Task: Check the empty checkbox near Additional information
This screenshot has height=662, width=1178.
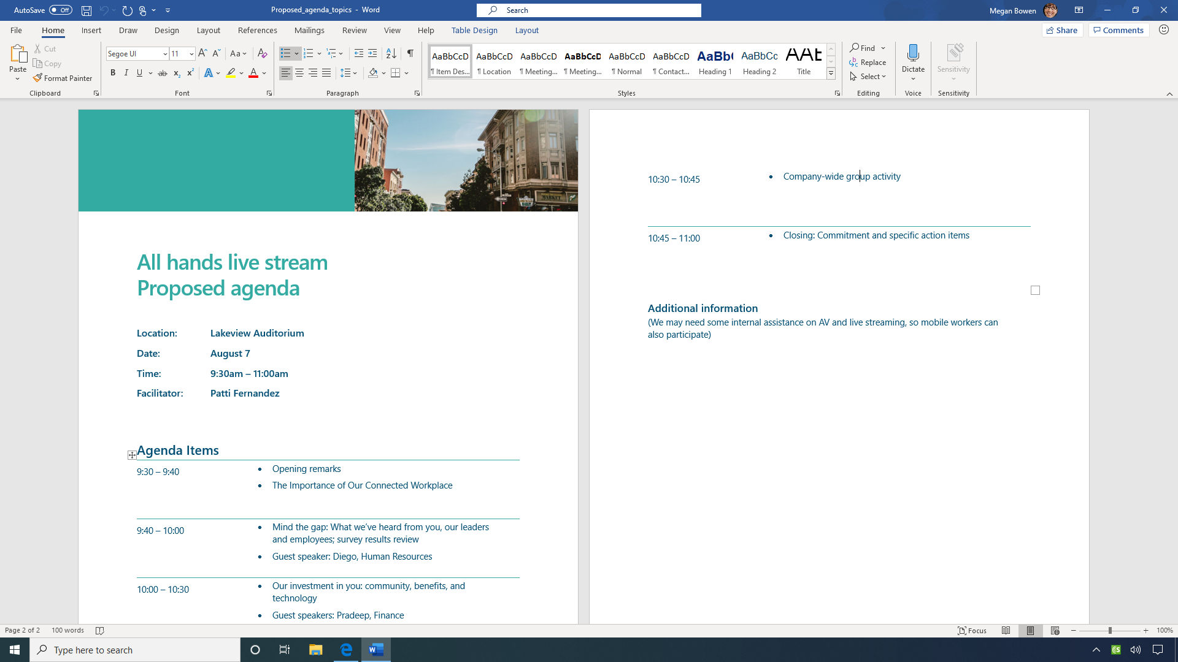Action: pos(1036,290)
